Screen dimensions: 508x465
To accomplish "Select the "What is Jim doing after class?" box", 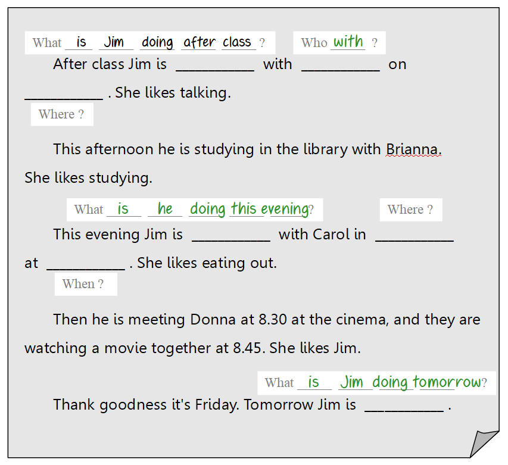I will 149,43.
